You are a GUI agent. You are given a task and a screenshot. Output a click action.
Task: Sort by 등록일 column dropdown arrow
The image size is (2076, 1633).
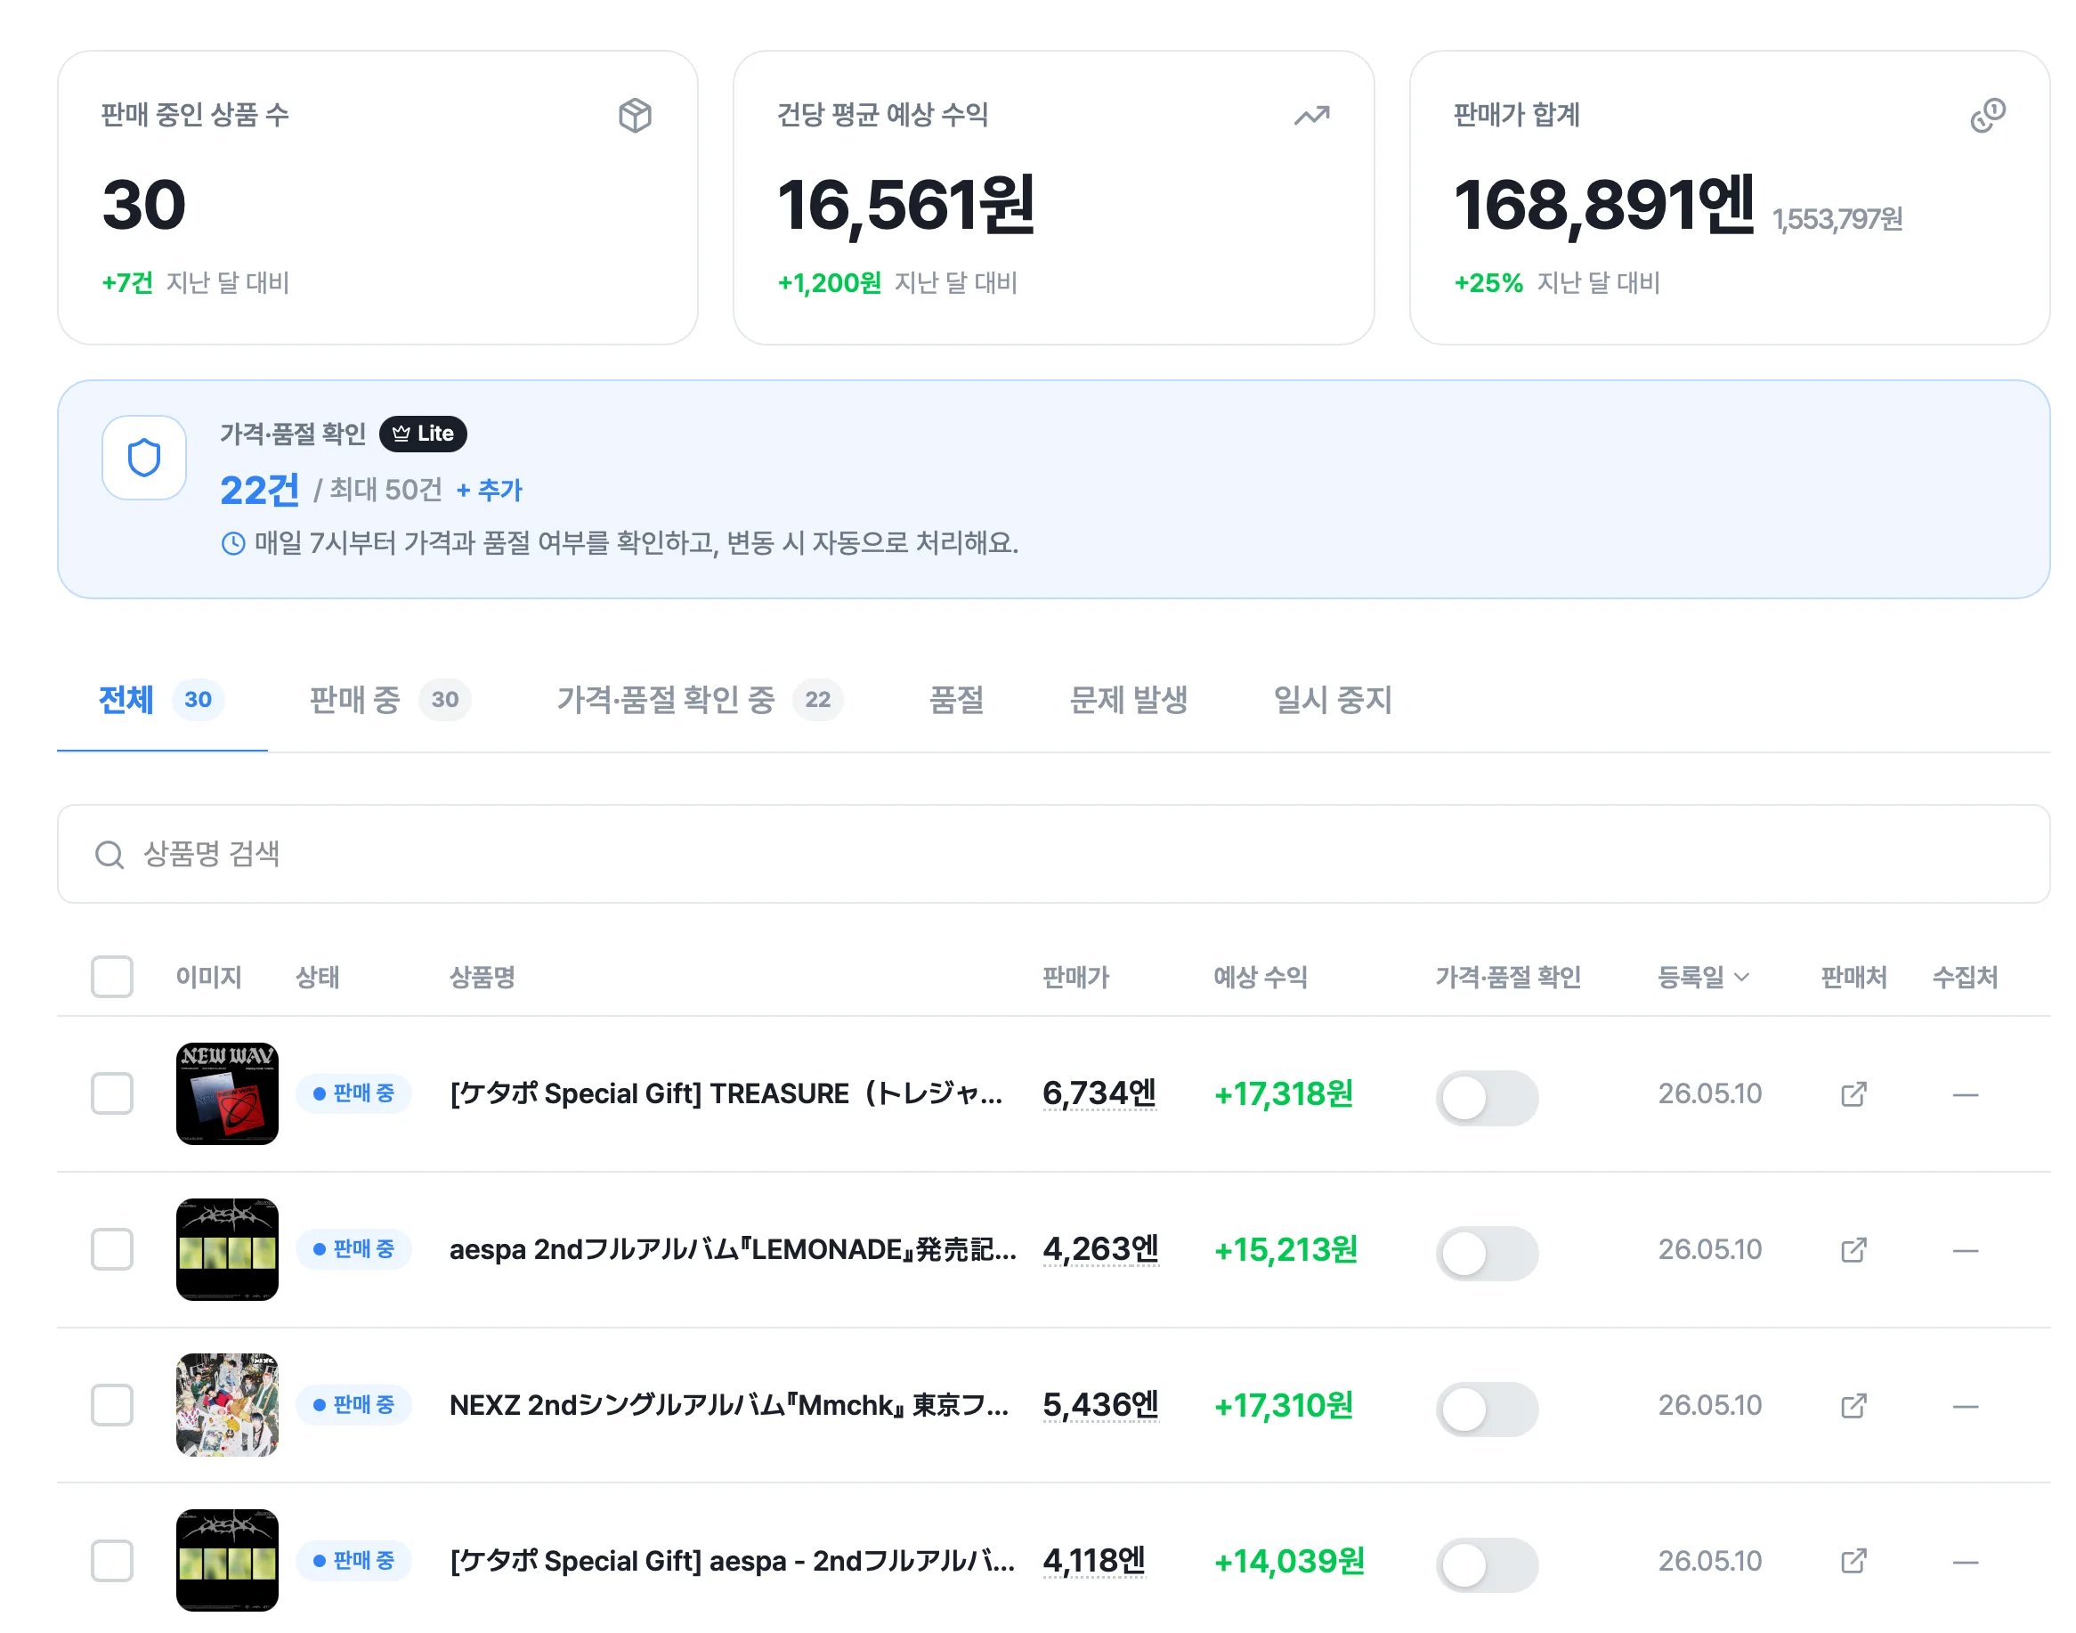tap(1741, 978)
